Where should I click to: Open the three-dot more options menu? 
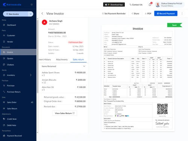[x=182, y=14]
